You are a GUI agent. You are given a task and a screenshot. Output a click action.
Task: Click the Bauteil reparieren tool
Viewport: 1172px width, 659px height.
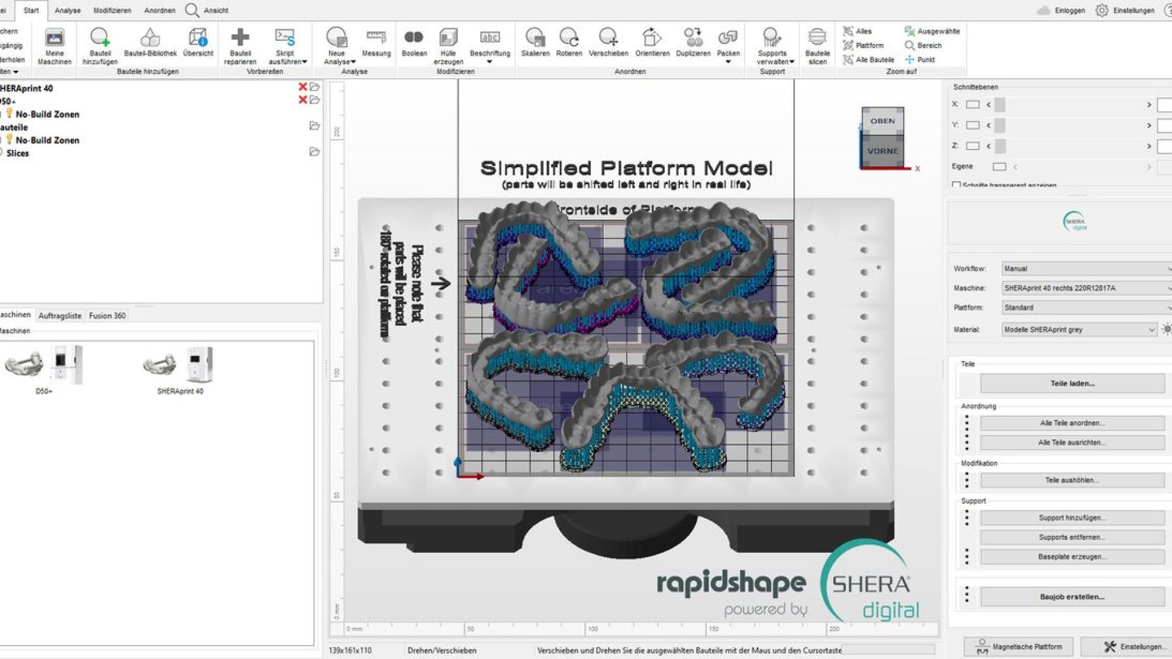click(240, 46)
